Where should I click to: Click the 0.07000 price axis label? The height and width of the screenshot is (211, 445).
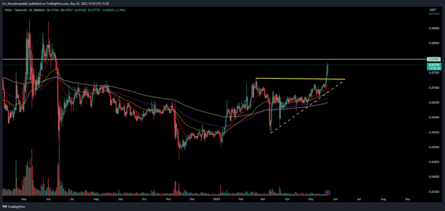coord(433,88)
